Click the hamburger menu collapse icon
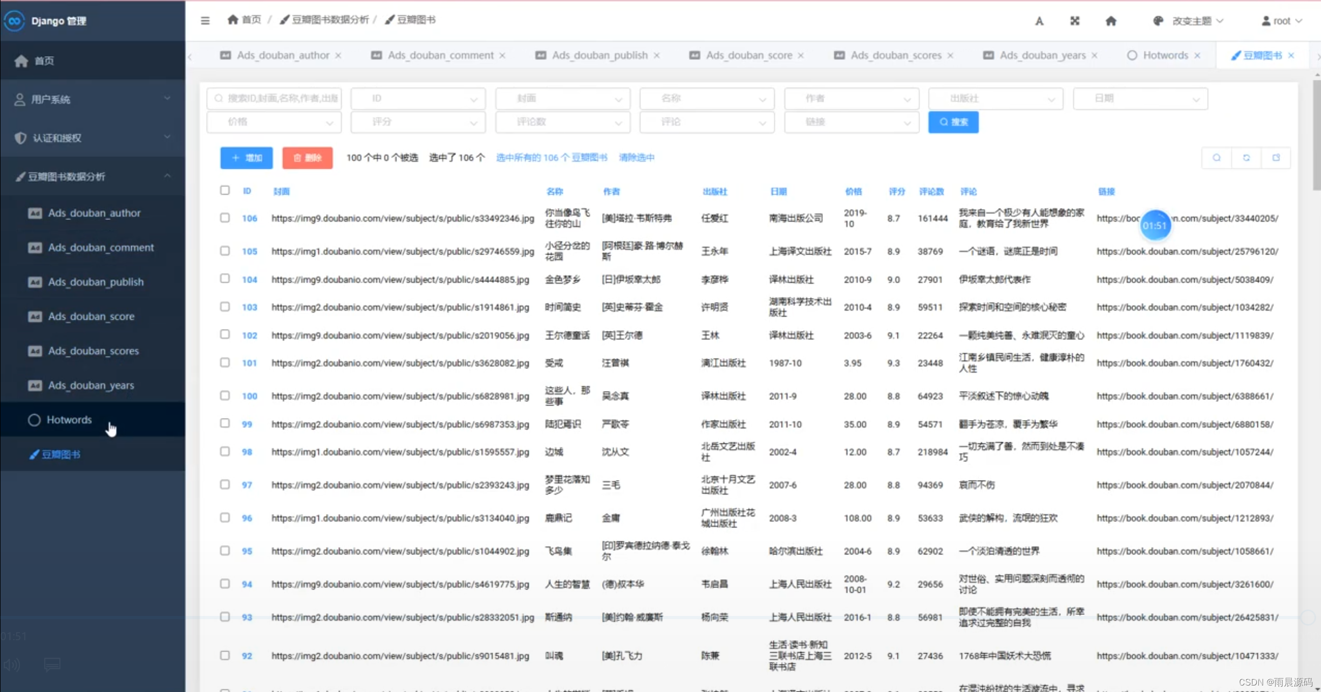The image size is (1321, 692). tap(205, 20)
